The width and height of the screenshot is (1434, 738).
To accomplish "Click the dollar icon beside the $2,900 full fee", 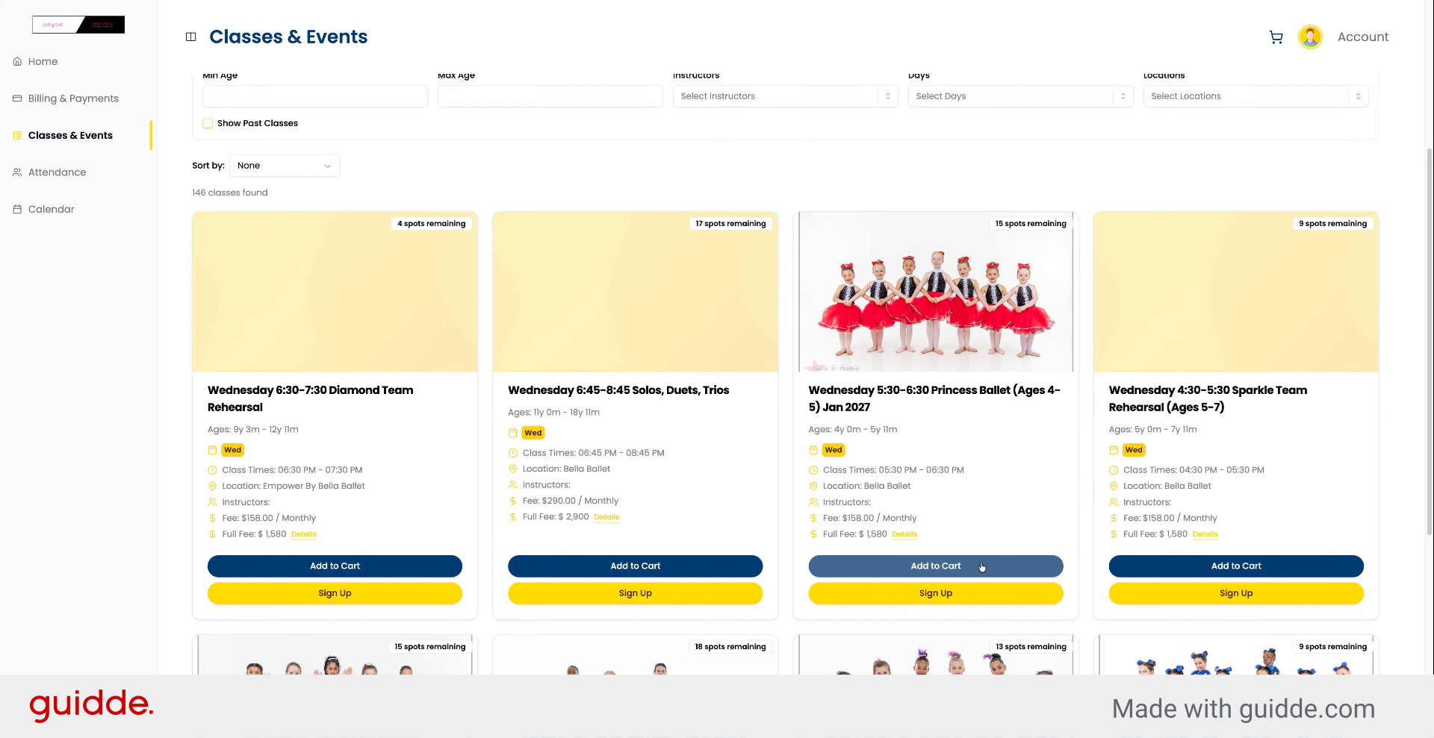I will pos(513,517).
